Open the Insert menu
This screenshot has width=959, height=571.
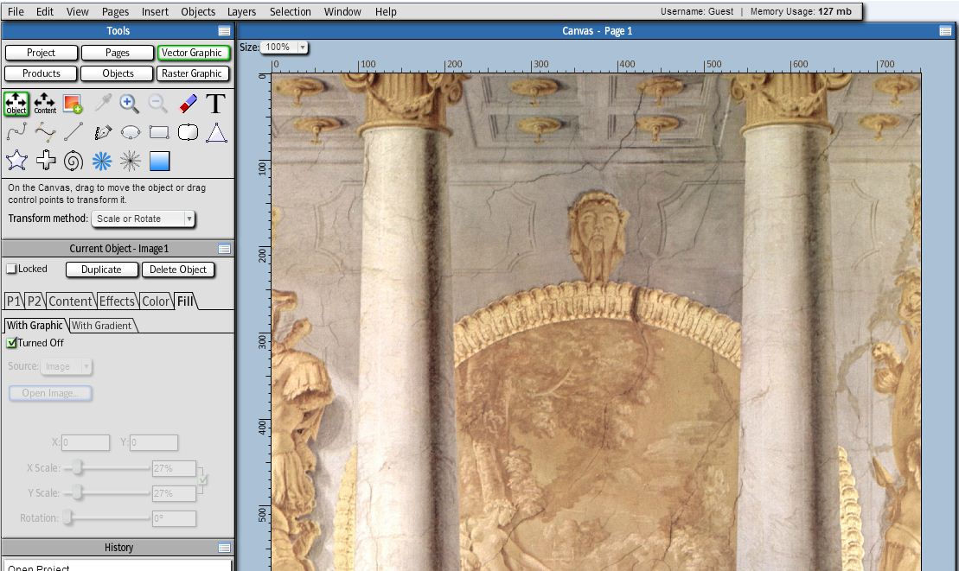(x=155, y=11)
